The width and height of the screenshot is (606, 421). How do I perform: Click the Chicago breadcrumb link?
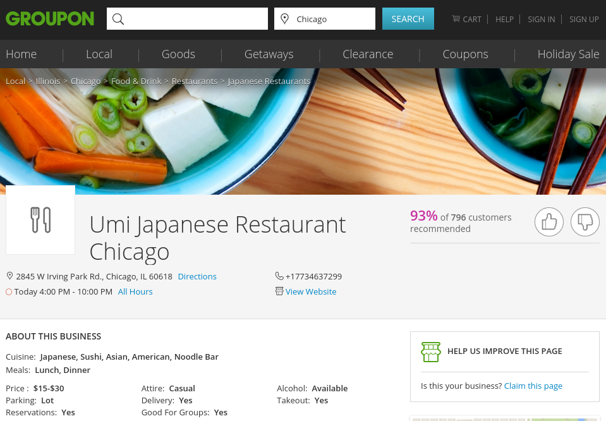point(85,81)
